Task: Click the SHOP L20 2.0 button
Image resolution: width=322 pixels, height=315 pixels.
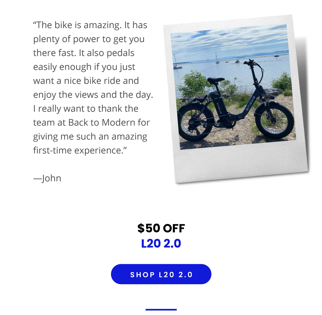Action: pos(161,274)
